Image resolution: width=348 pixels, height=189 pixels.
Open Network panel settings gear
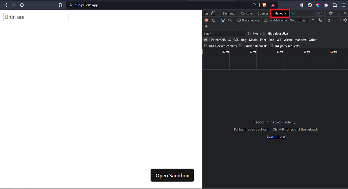click(x=345, y=20)
